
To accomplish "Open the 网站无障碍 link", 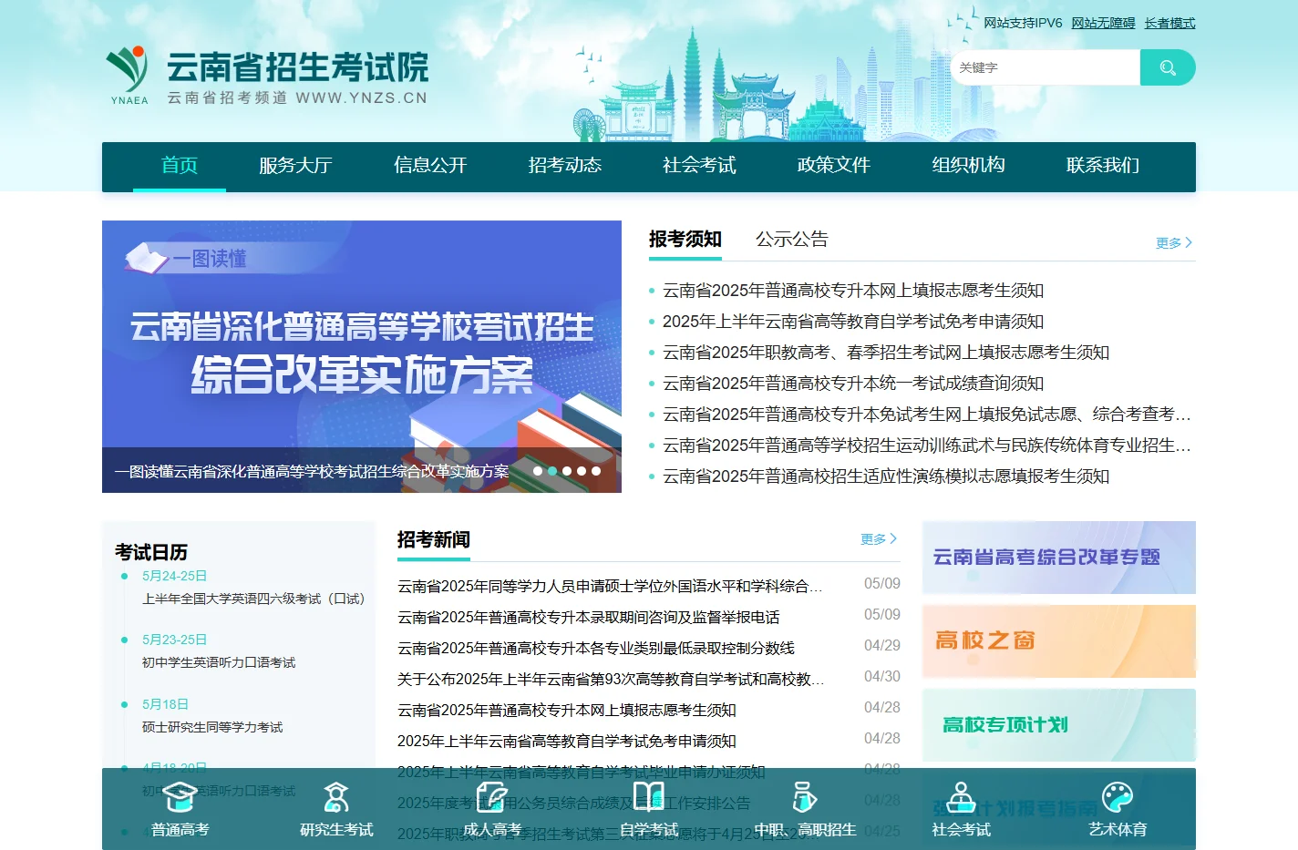I will (1103, 23).
